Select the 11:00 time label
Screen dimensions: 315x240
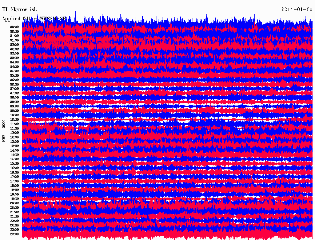[x=14, y=124]
